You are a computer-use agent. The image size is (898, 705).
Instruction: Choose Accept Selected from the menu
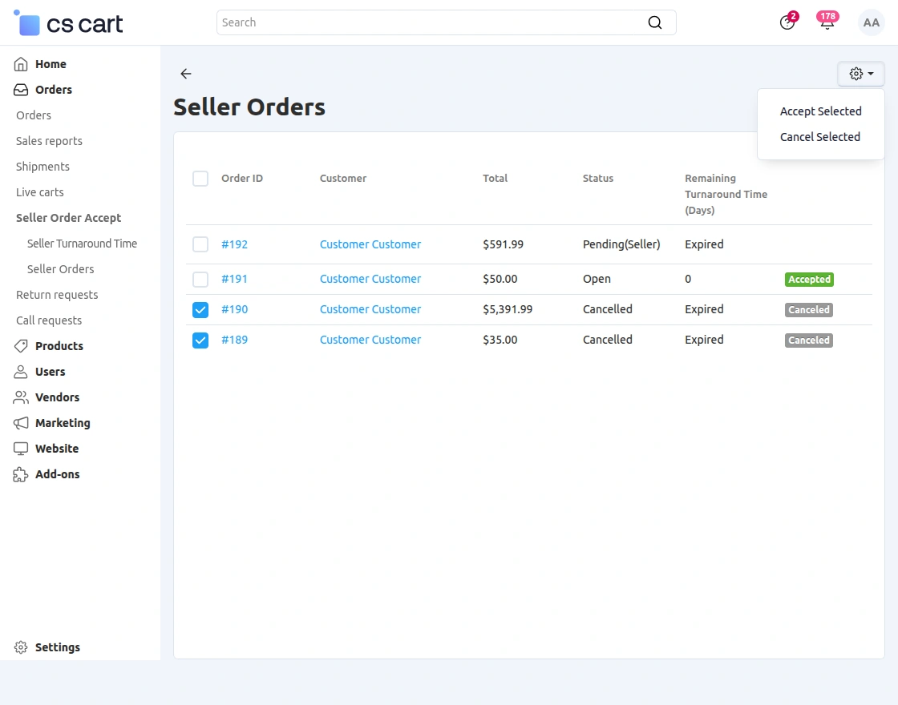coord(820,111)
